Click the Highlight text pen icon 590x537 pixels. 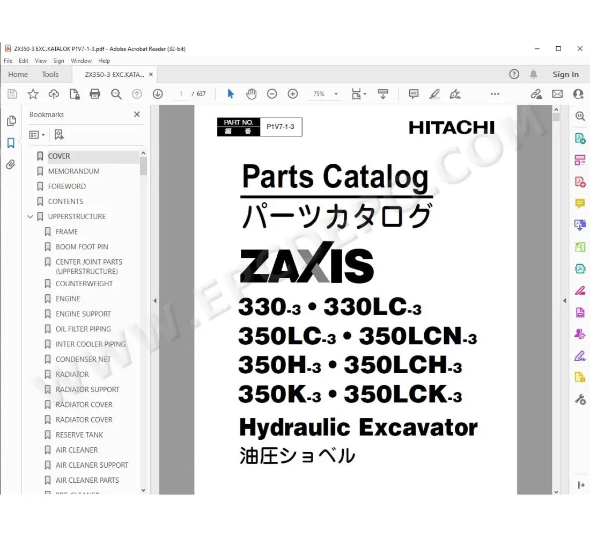(434, 94)
